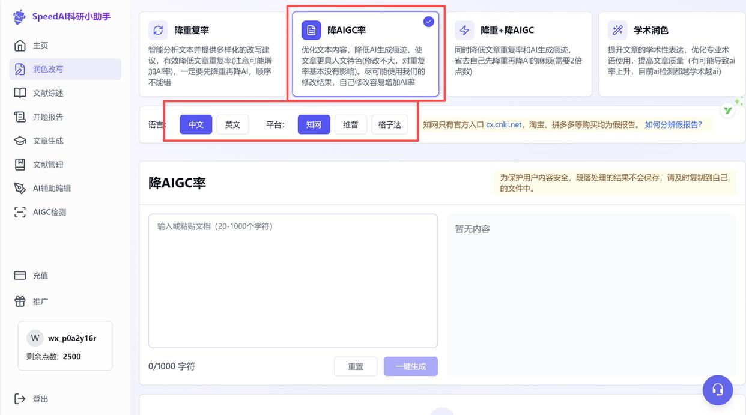Viewport: 746px width, 415px height.
Task: Switch platform to 维普
Action: click(x=351, y=124)
